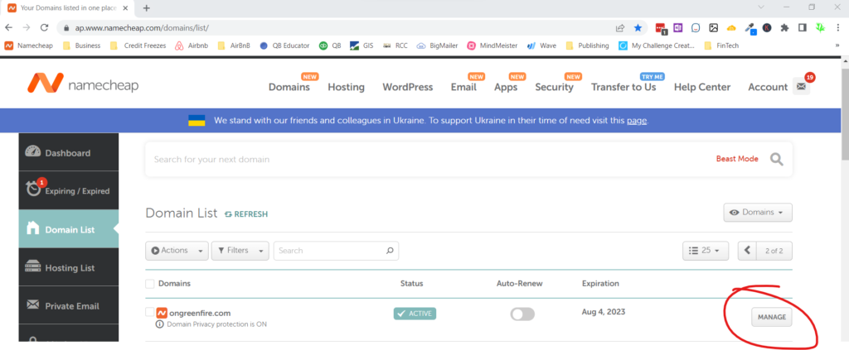
Task: Open the mail notifications envelope icon
Action: click(x=801, y=86)
